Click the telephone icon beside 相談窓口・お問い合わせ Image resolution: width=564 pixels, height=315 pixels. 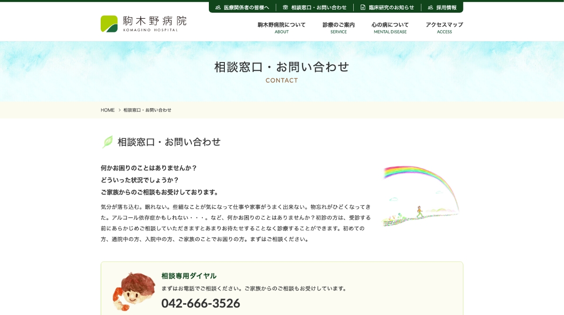tap(286, 8)
